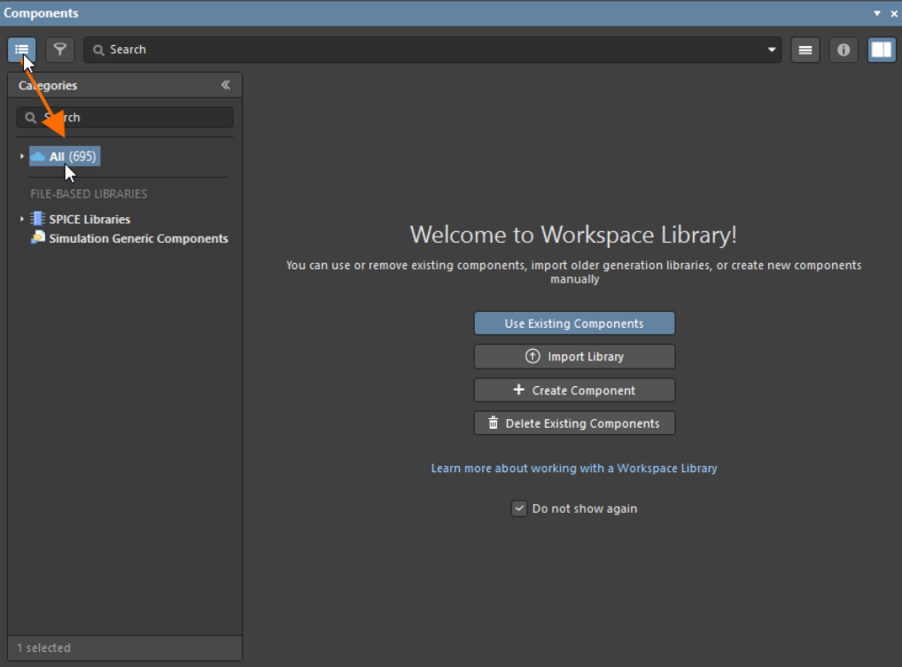Click the magnifier icon in Categories search
Screen dimensions: 902x667
click(x=30, y=118)
